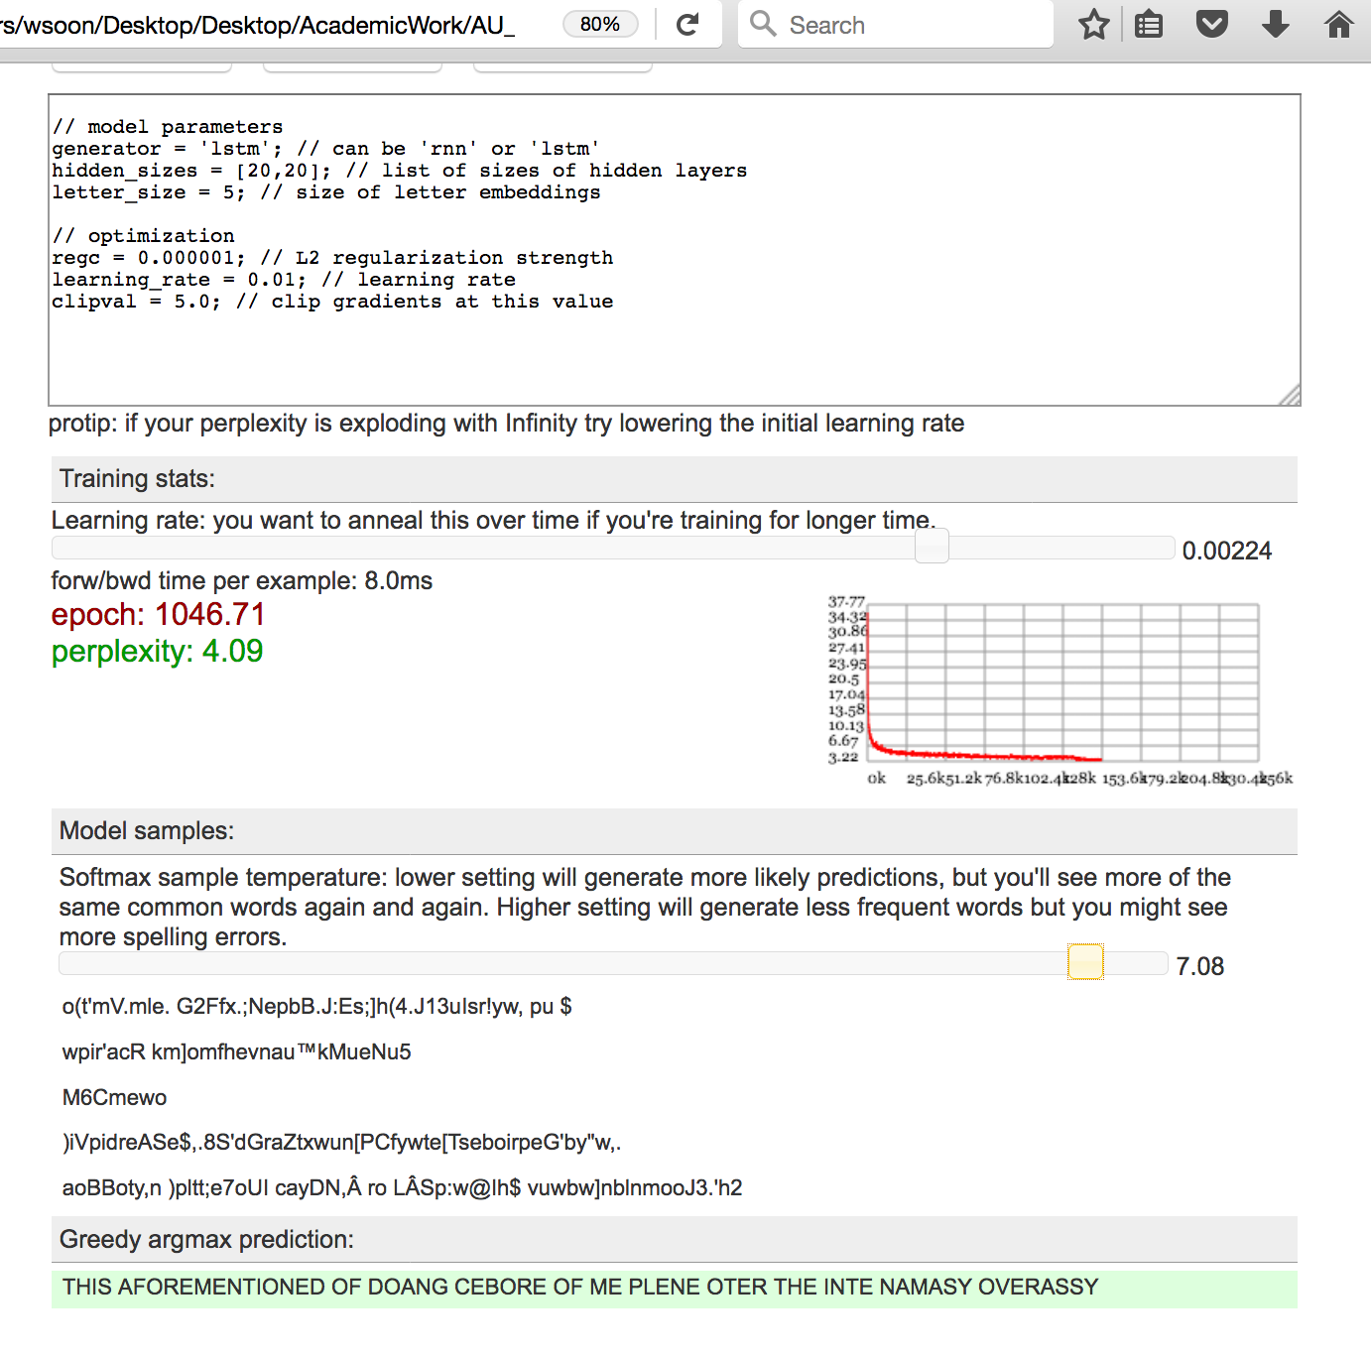This screenshot has height=1357, width=1371.
Task: Click into the browser Search field
Action: tap(913, 25)
